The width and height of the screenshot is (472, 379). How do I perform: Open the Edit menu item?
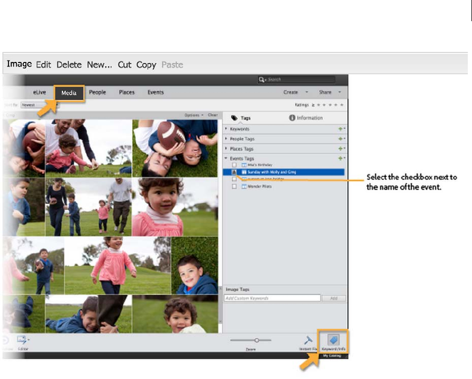(43, 65)
